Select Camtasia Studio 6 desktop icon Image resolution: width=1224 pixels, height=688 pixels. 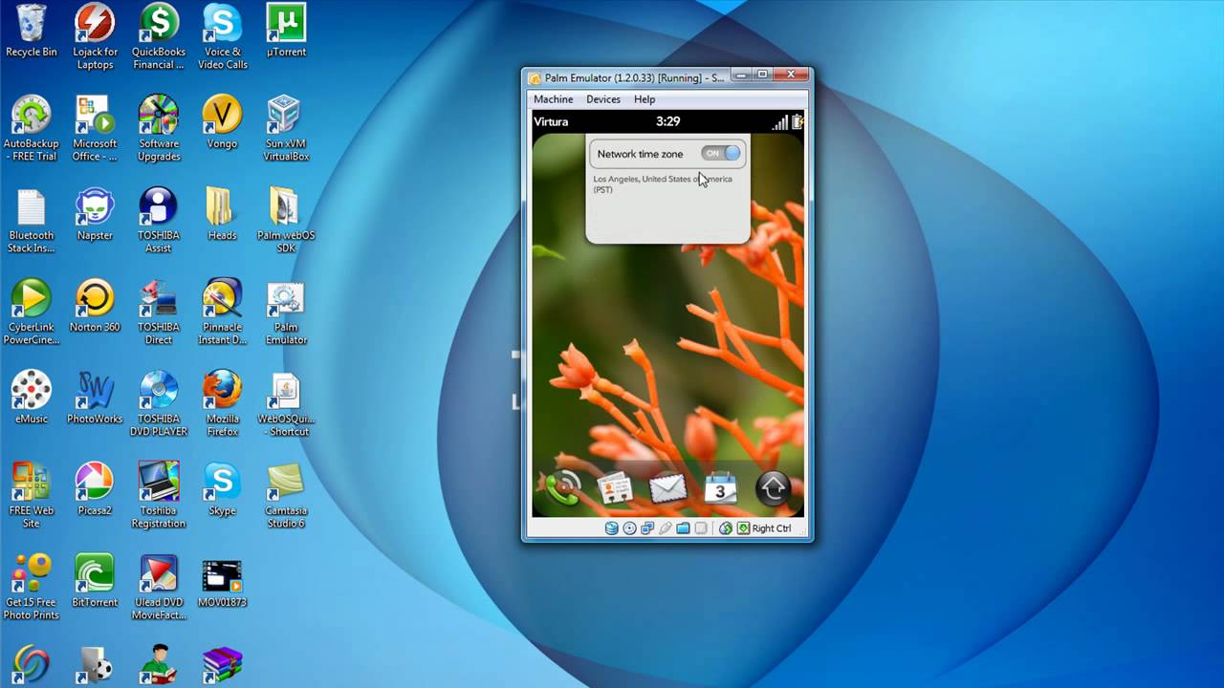point(286,496)
